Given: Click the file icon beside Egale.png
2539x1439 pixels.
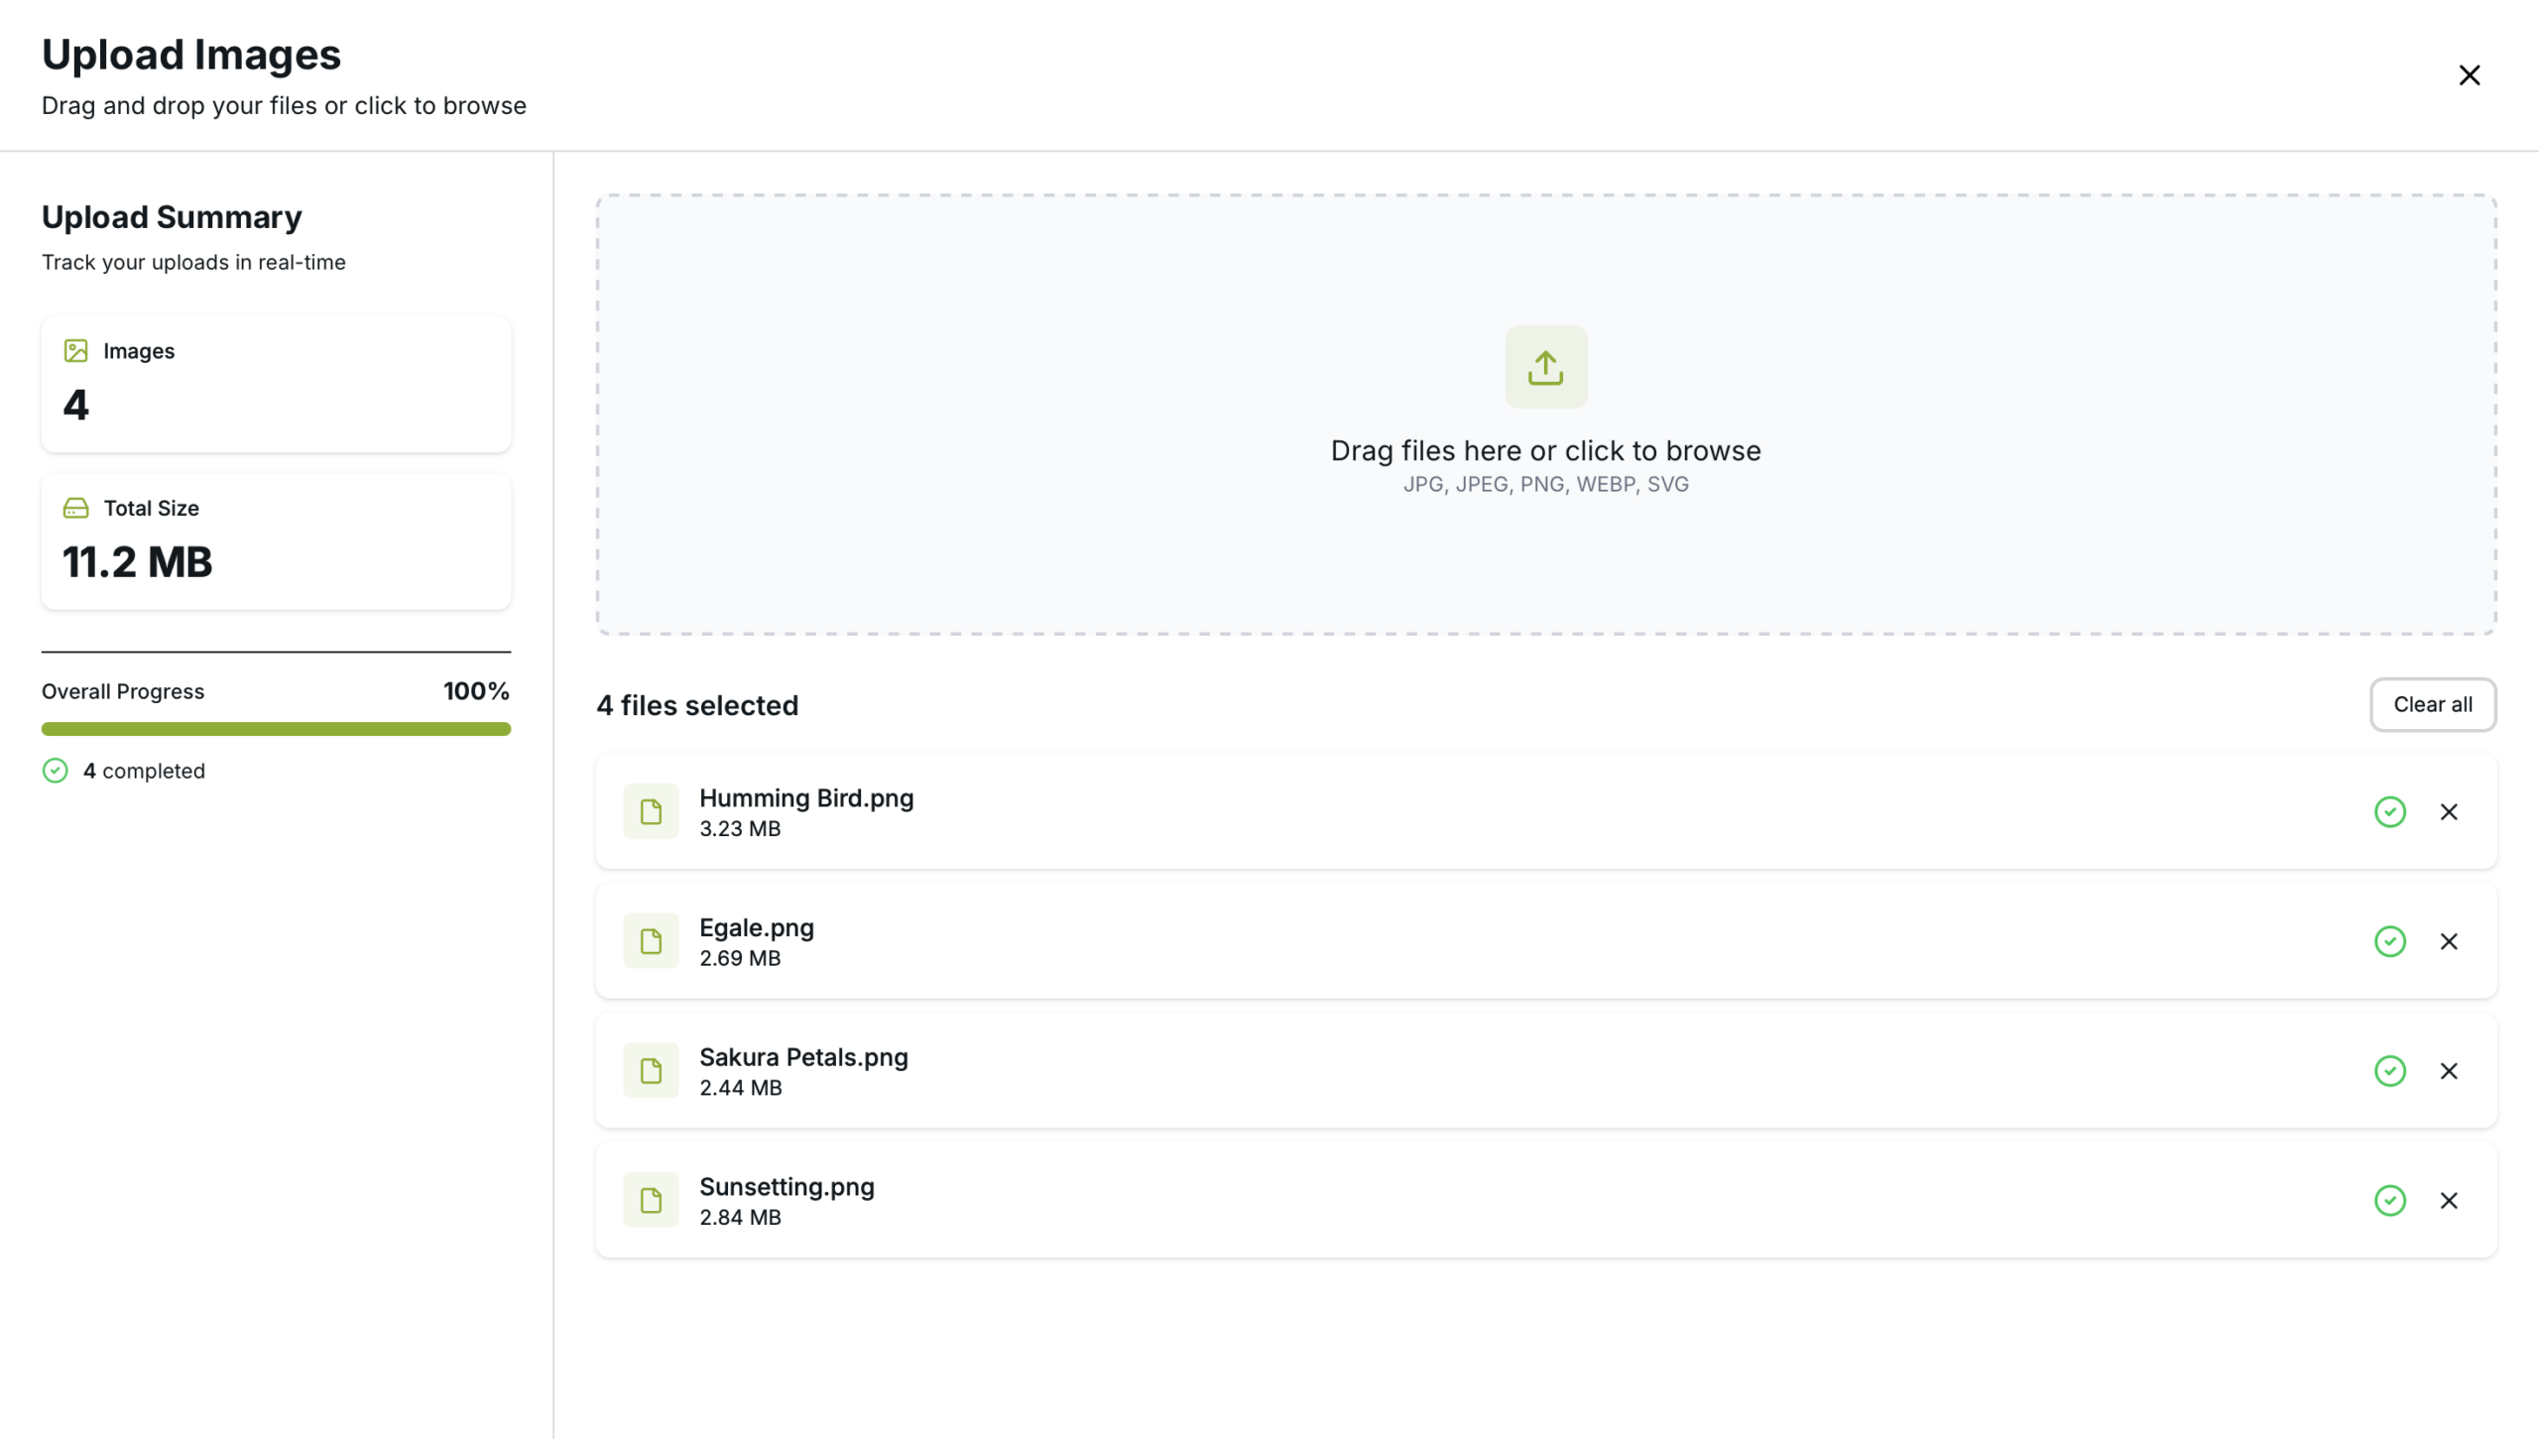Looking at the screenshot, I should coord(651,941).
